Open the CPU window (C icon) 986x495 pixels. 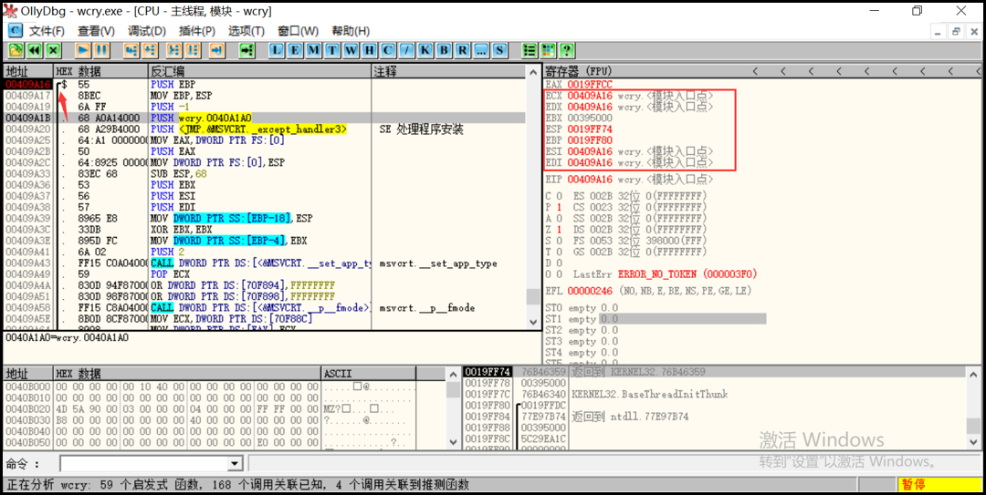tap(387, 49)
